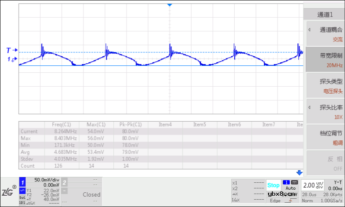Click the blue menu page-down arrow
The width and height of the screenshot is (345, 207).
coord(299,172)
